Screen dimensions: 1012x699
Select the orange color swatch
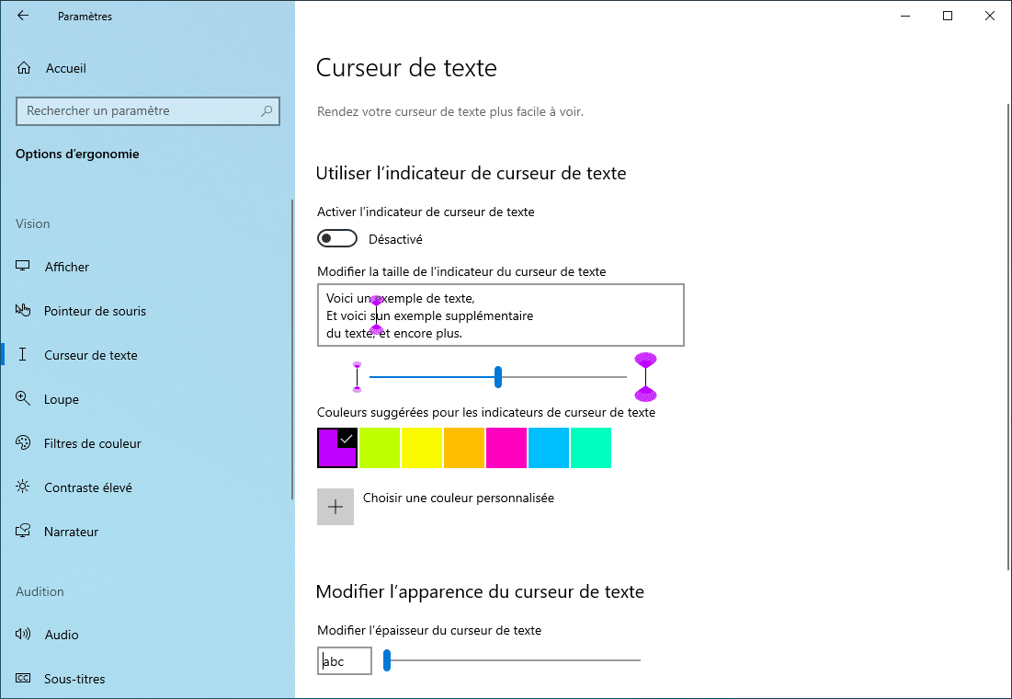click(464, 448)
